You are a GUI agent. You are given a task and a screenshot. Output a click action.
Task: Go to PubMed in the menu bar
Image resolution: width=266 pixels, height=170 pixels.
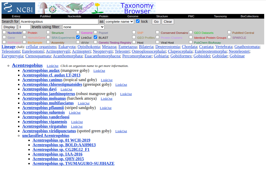pos(45,16)
